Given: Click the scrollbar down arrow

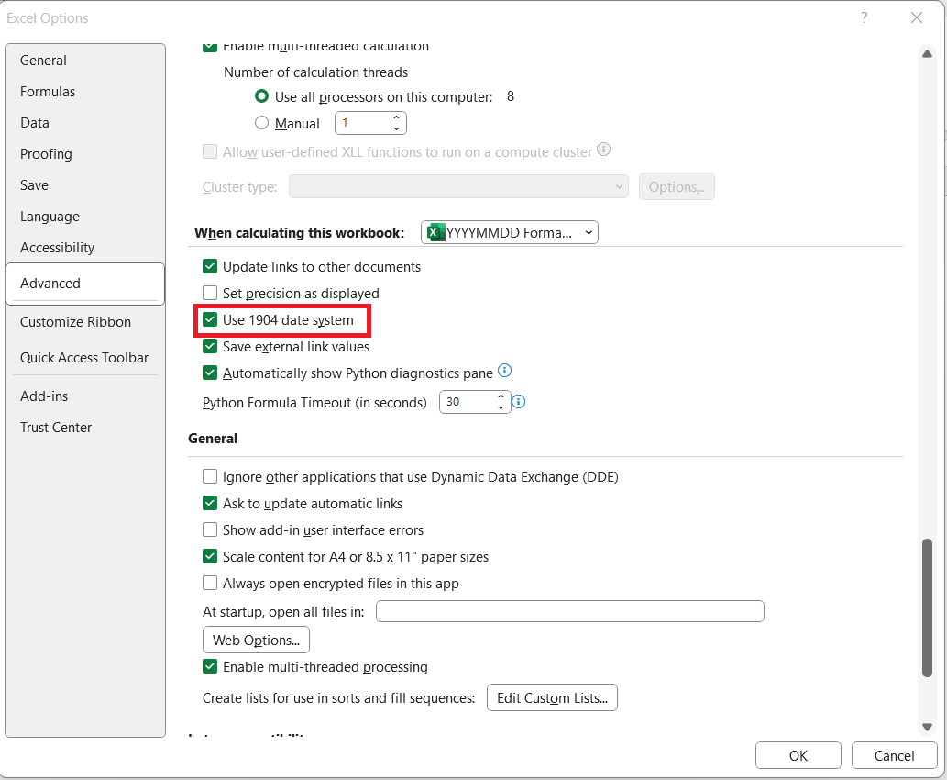Looking at the screenshot, I should point(927,727).
